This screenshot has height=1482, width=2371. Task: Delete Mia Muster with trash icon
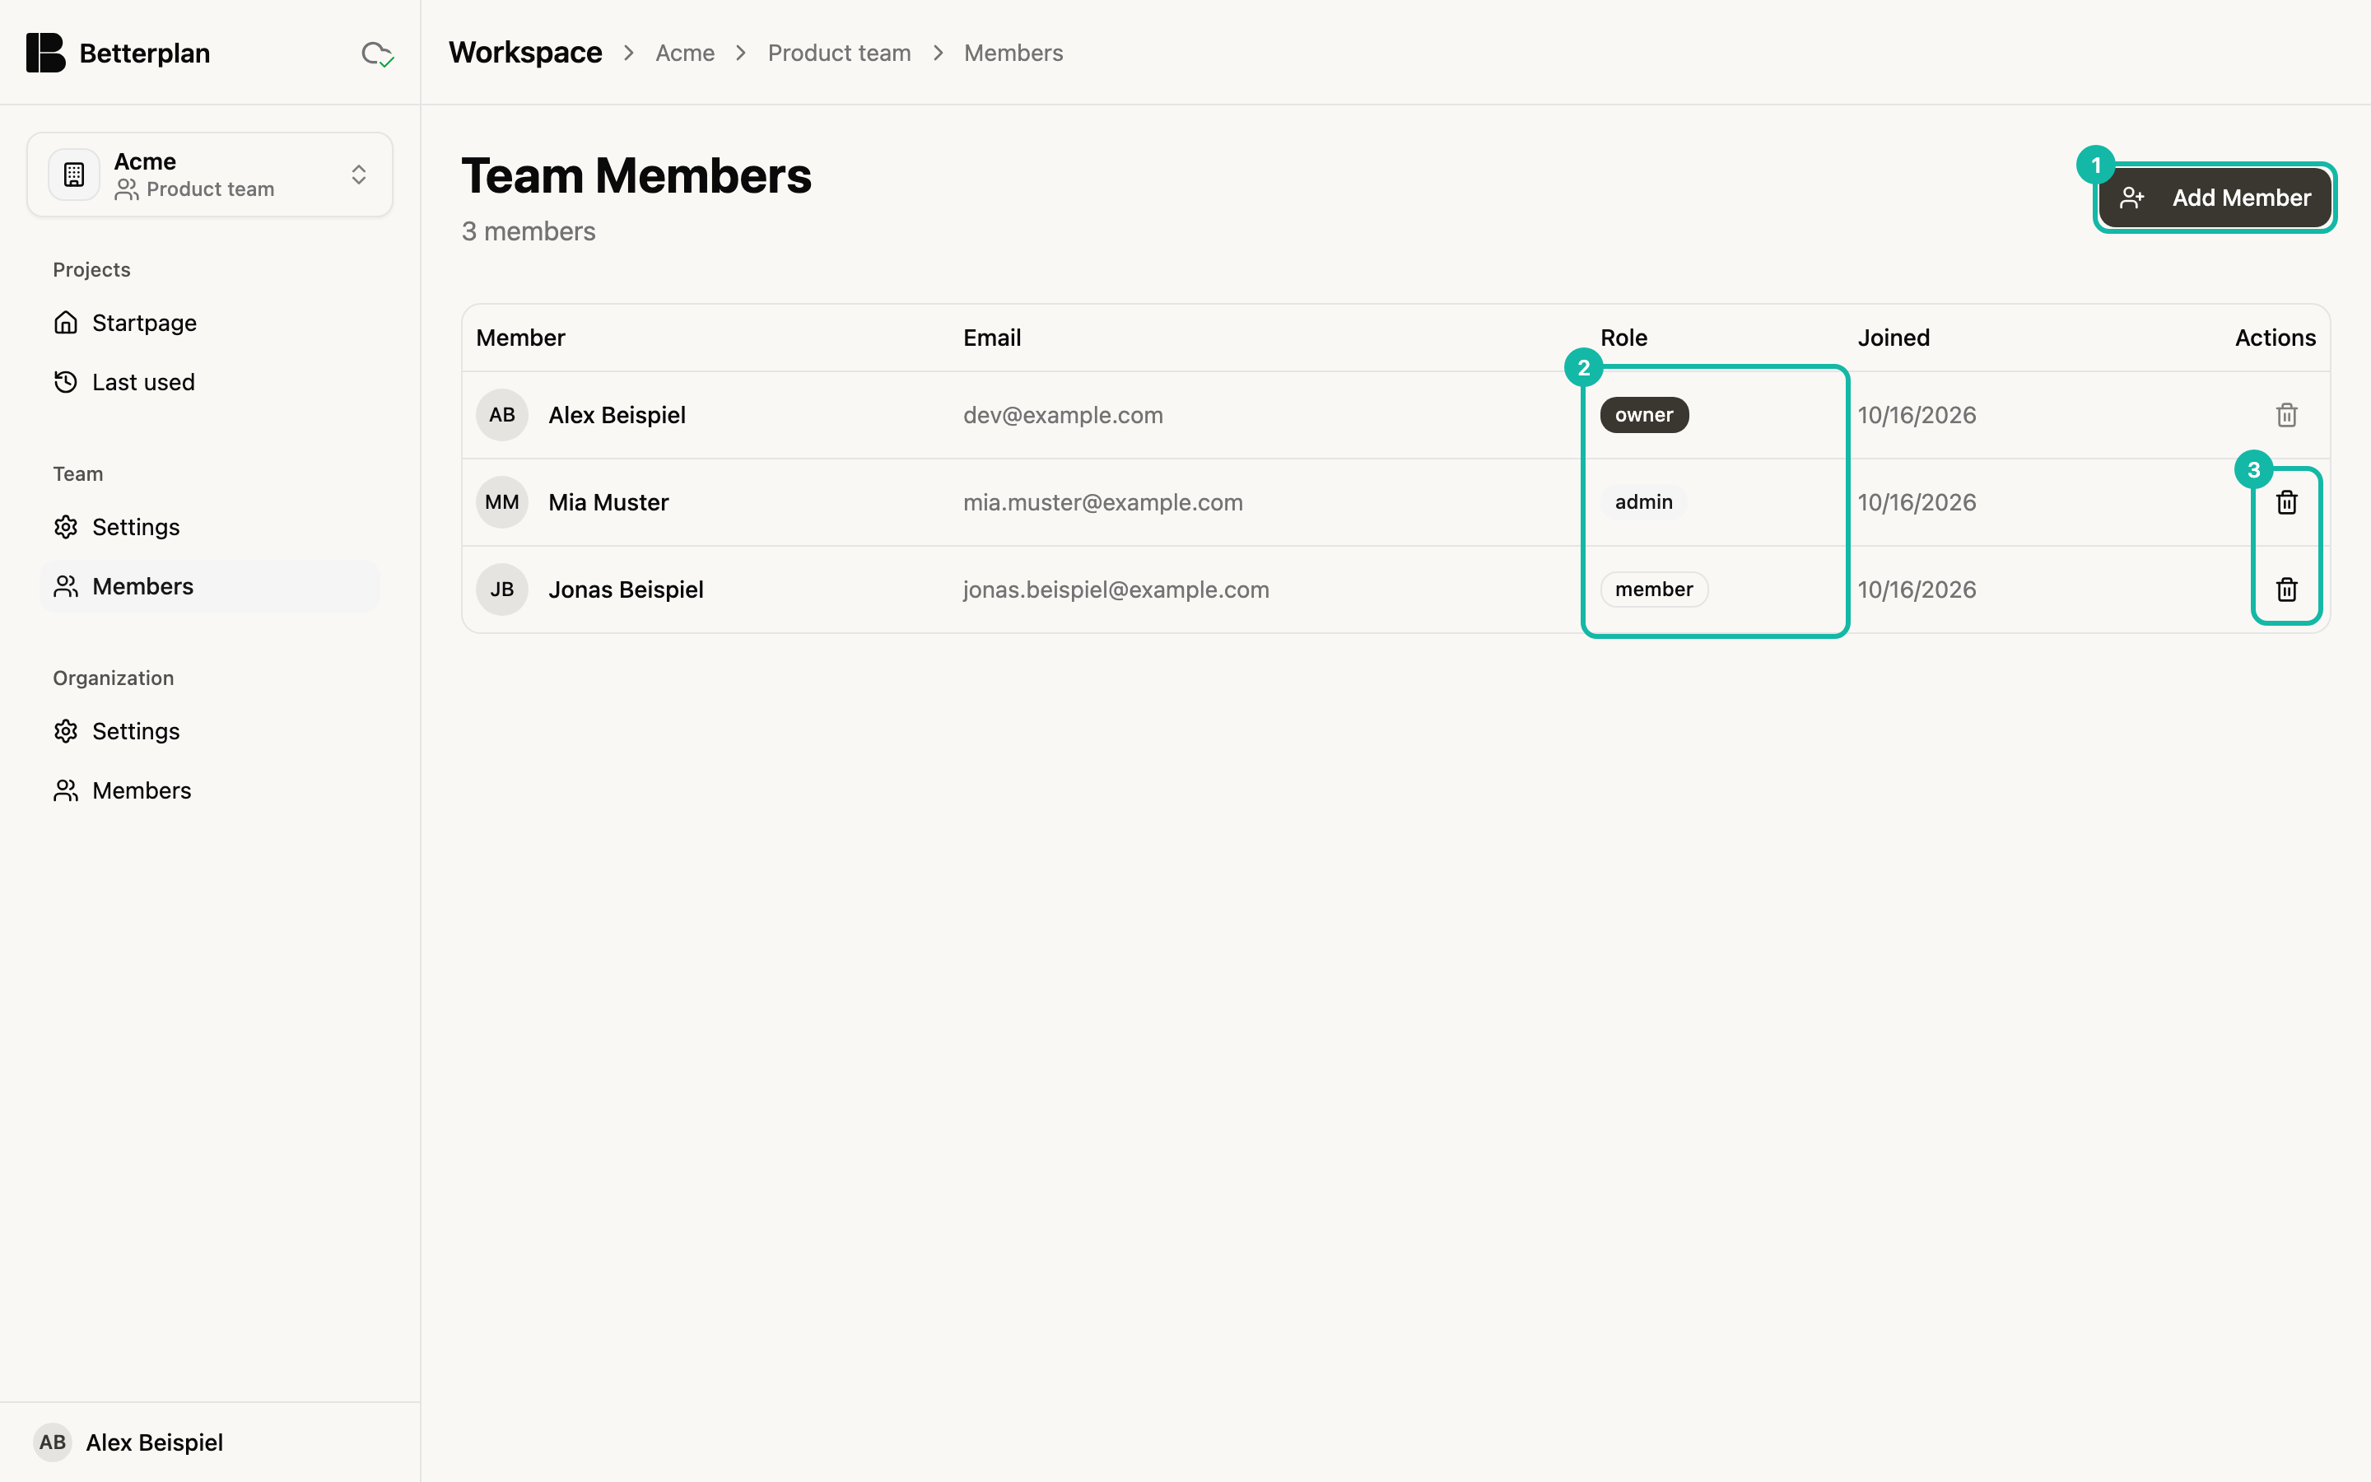[2287, 502]
